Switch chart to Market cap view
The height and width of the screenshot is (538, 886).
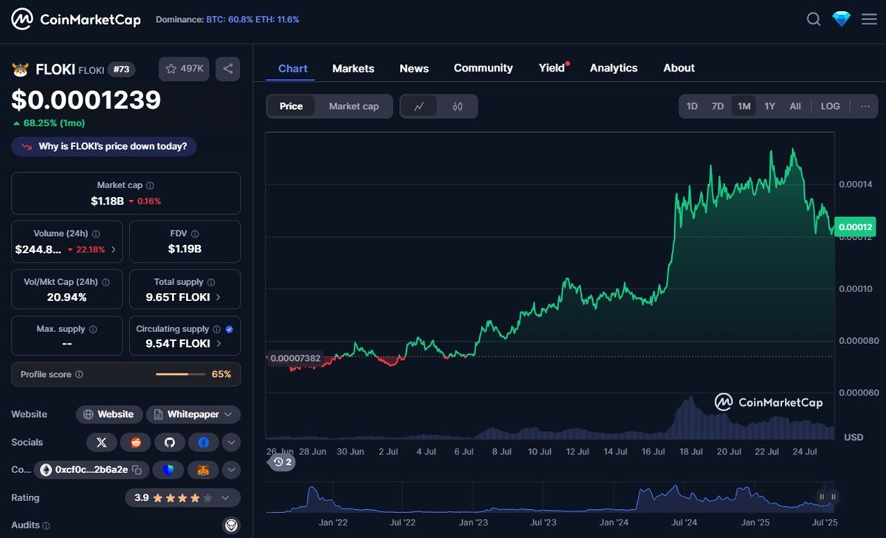(354, 106)
